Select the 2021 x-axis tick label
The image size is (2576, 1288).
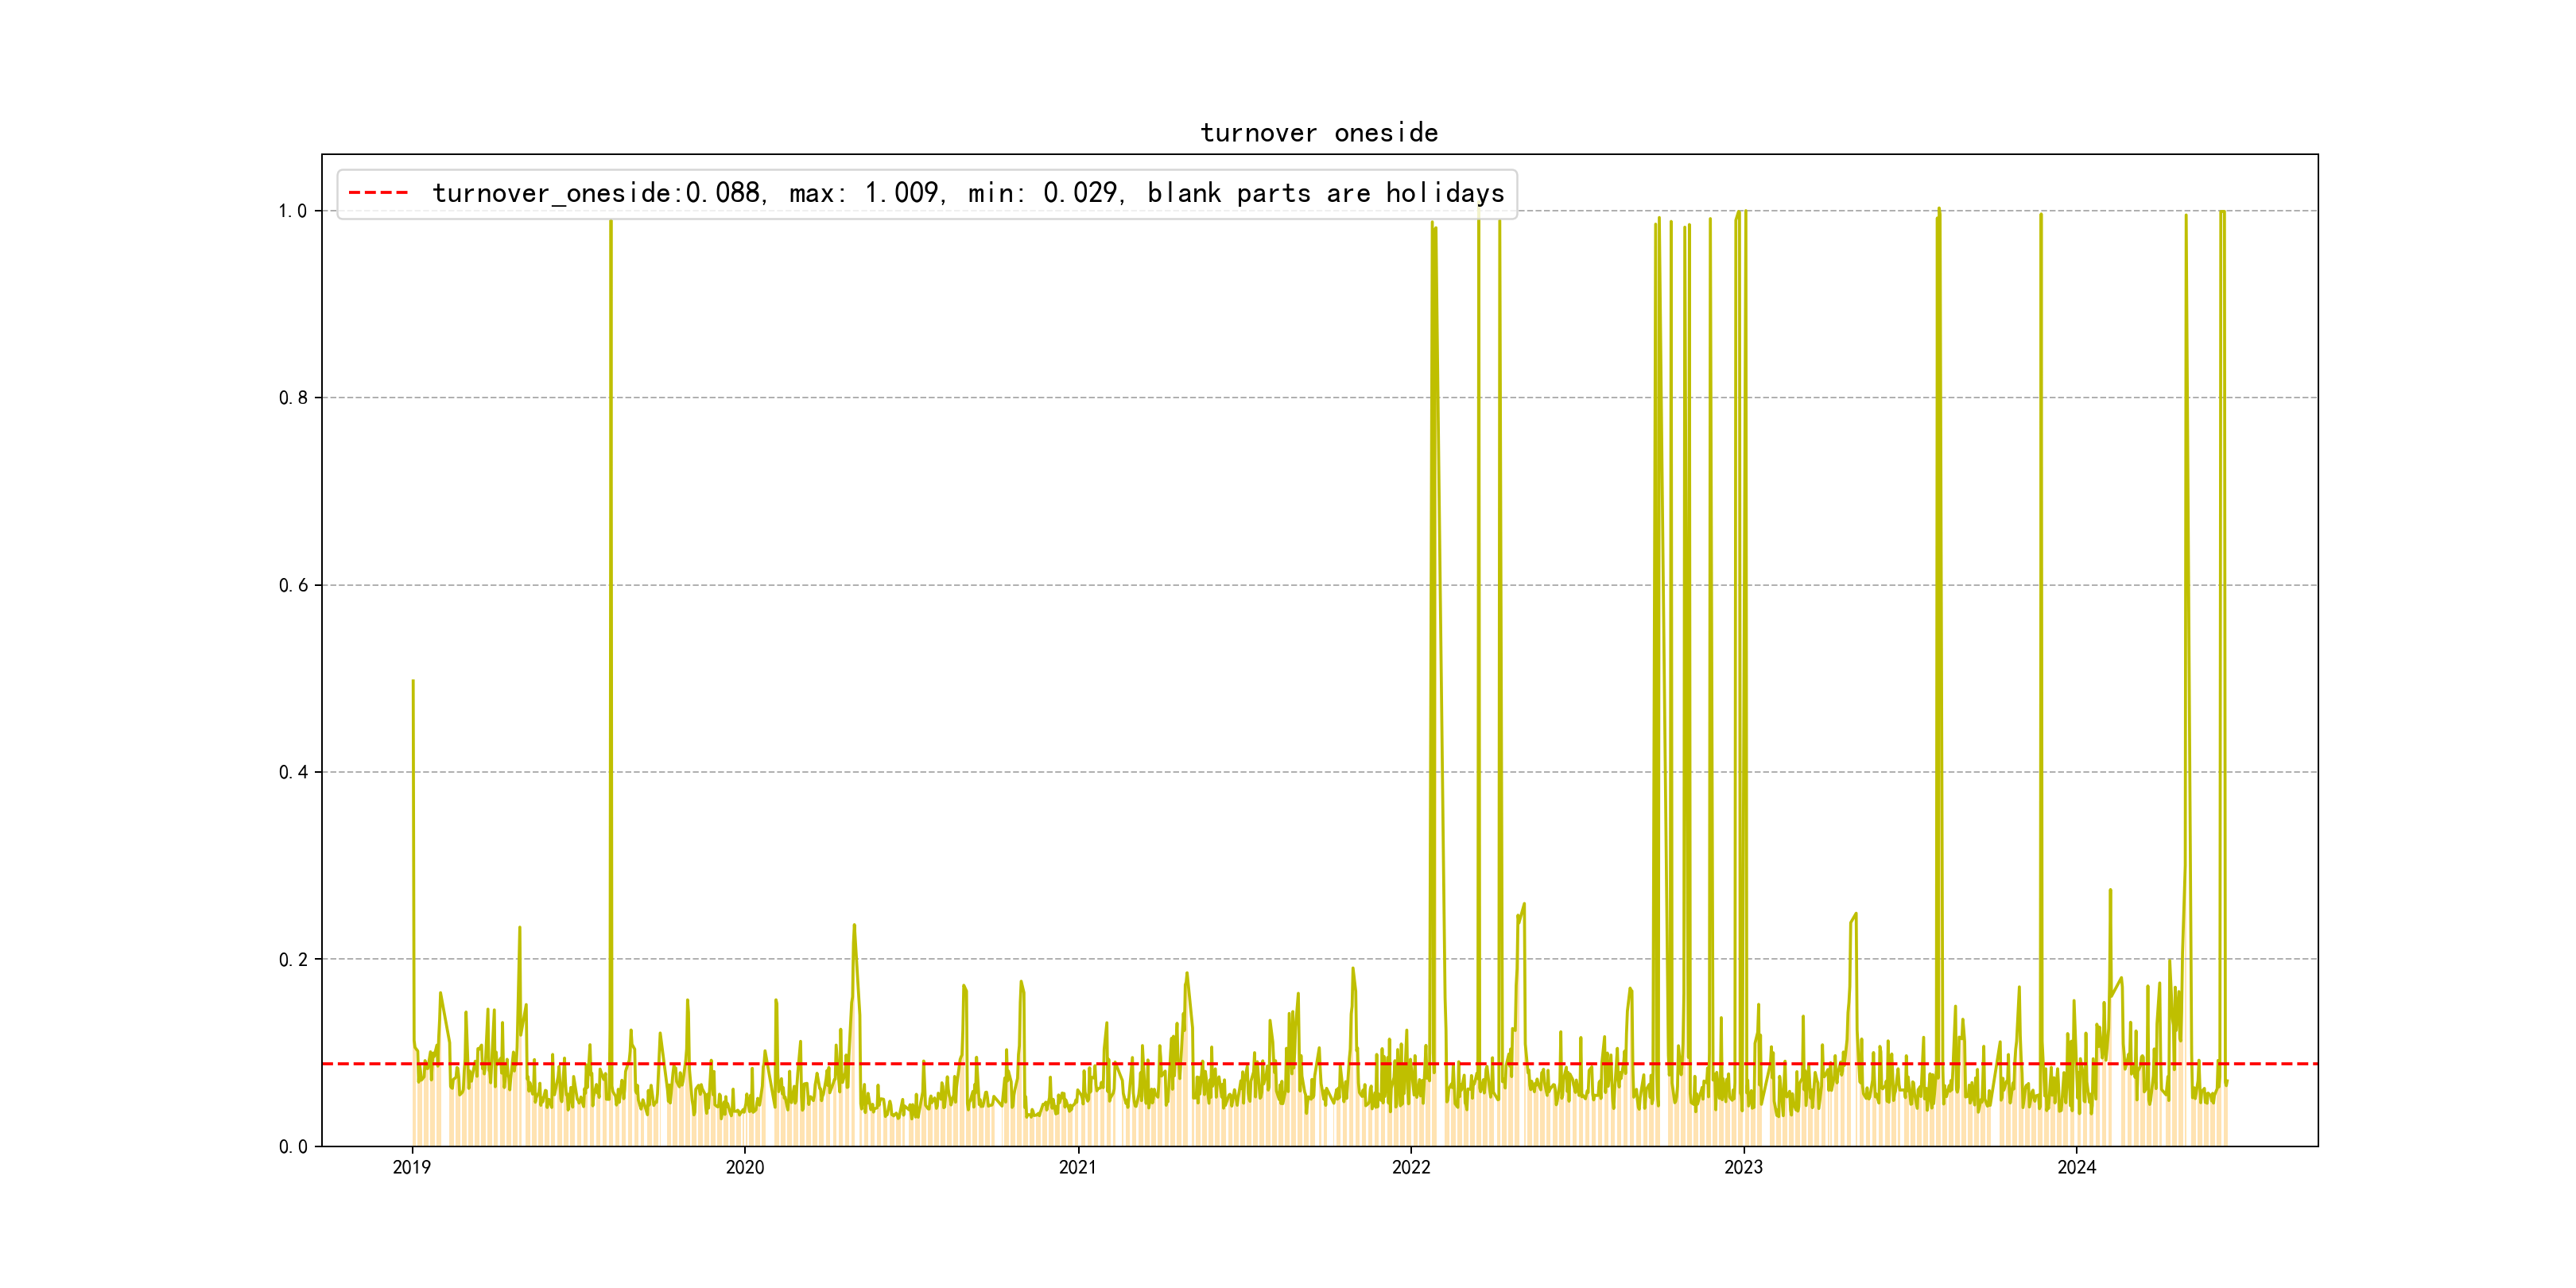tap(1077, 1167)
